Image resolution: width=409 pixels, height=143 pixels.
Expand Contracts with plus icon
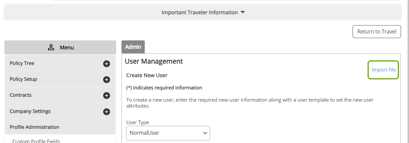pos(107,95)
